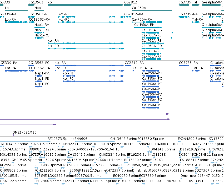The image size is (224, 185).
Task: Click the Nap1-RB transcript label
Action: click(x=42, y=30)
